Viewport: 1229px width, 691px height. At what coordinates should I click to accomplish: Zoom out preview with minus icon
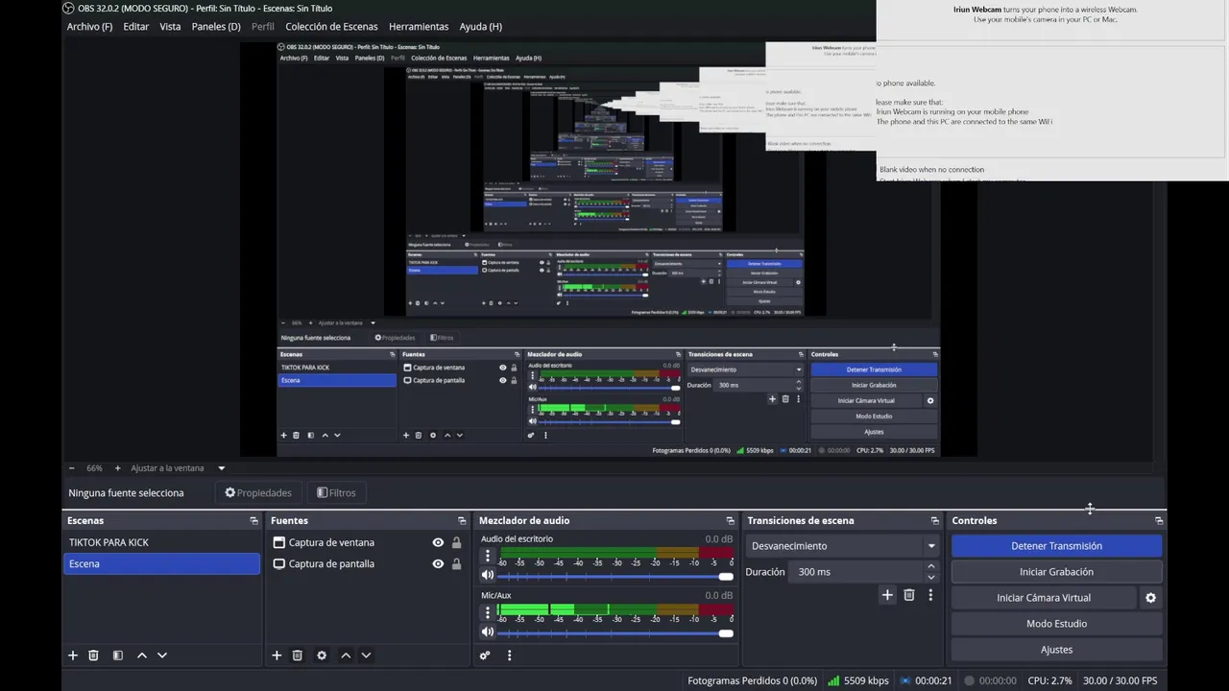click(x=71, y=468)
